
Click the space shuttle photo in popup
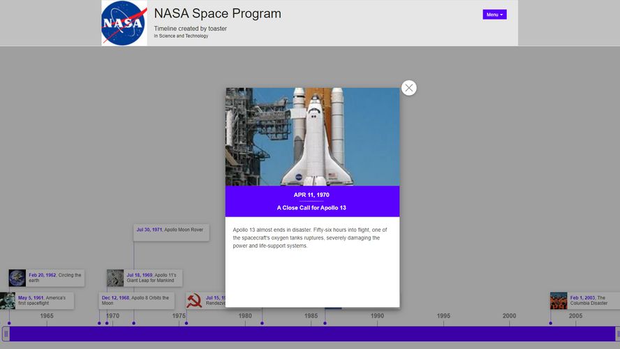click(312, 137)
